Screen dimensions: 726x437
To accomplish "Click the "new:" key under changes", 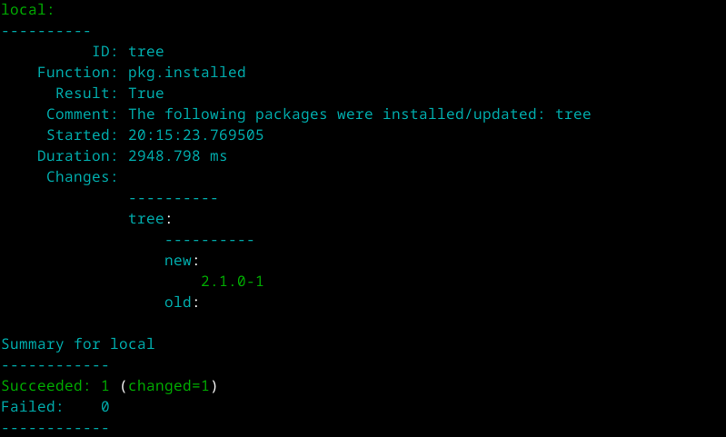I will pos(182,261).
